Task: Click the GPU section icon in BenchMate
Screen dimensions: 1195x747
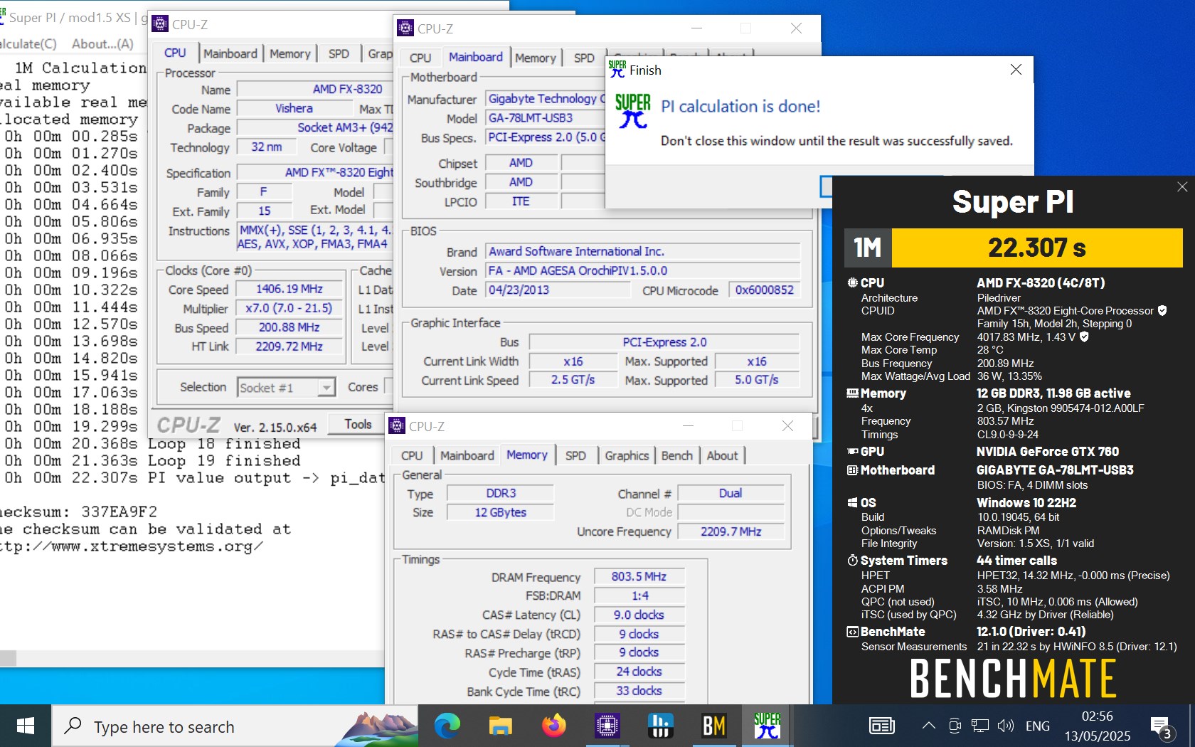Action: [852, 451]
